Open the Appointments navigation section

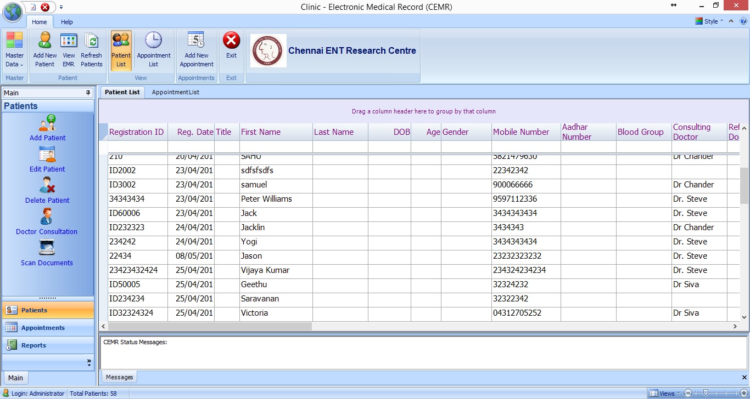[x=43, y=328]
